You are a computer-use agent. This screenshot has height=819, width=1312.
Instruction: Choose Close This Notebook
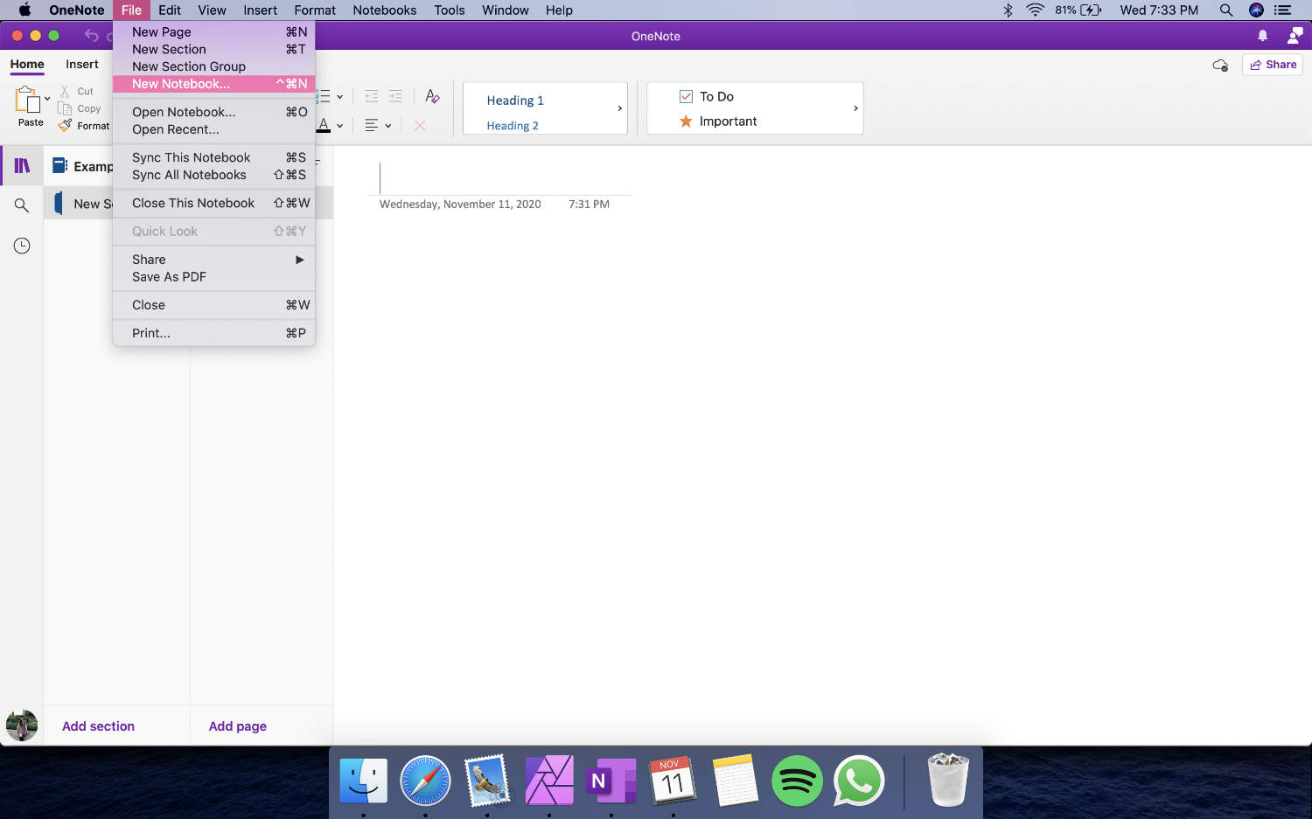tap(213, 203)
